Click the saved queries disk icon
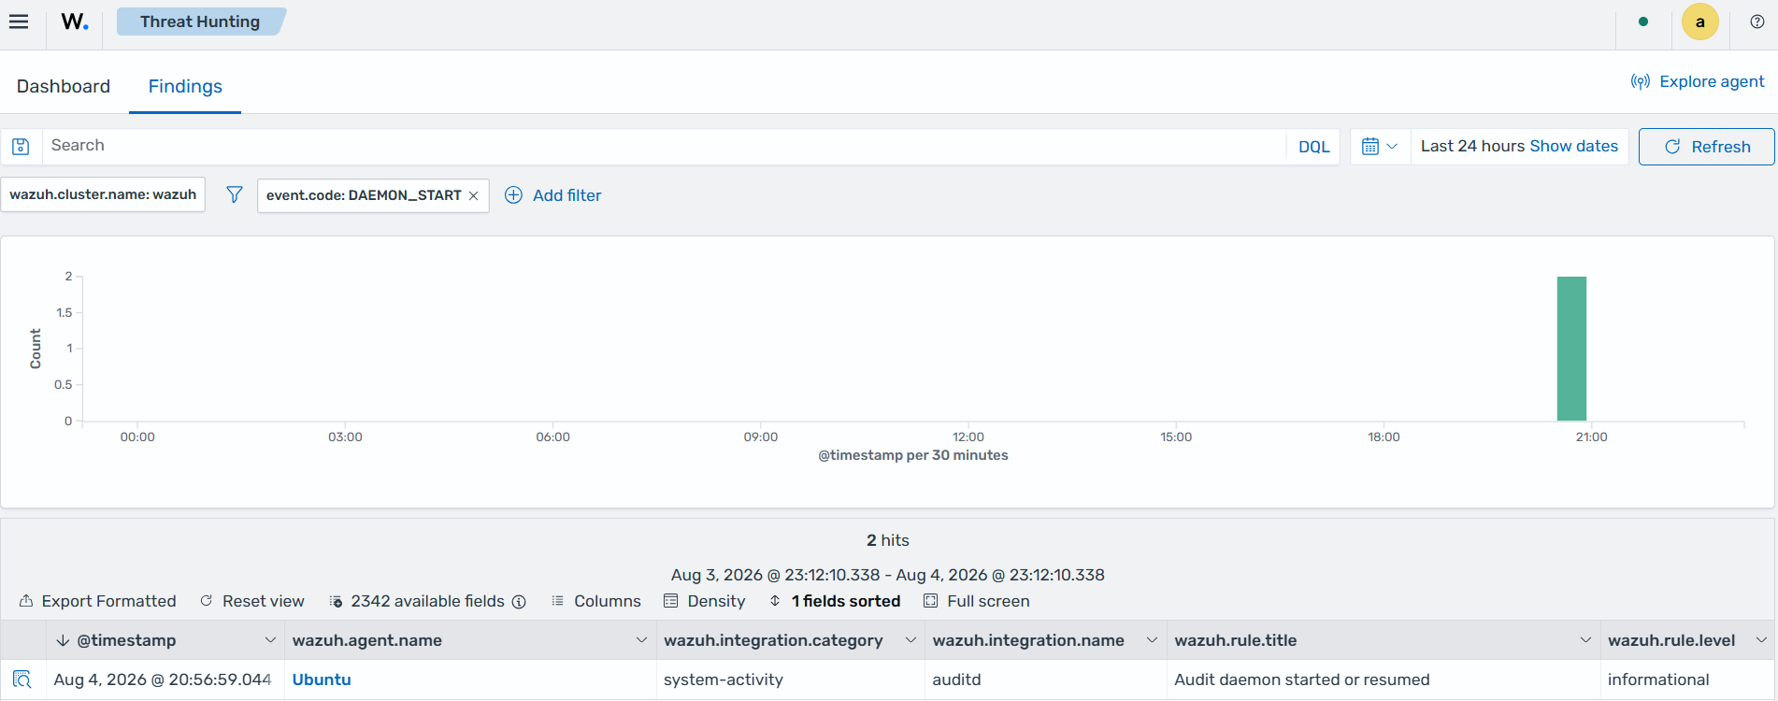The image size is (1778, 701). (x=21, y=147)
